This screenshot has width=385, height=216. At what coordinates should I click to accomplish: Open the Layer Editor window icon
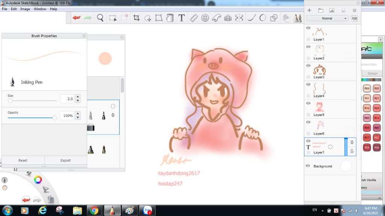286,18
